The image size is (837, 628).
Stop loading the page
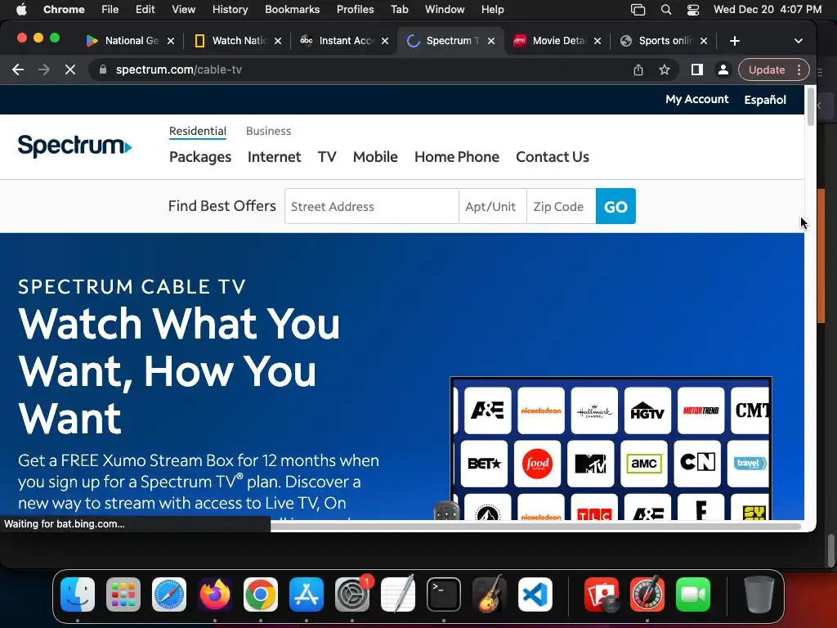[70, 70]
